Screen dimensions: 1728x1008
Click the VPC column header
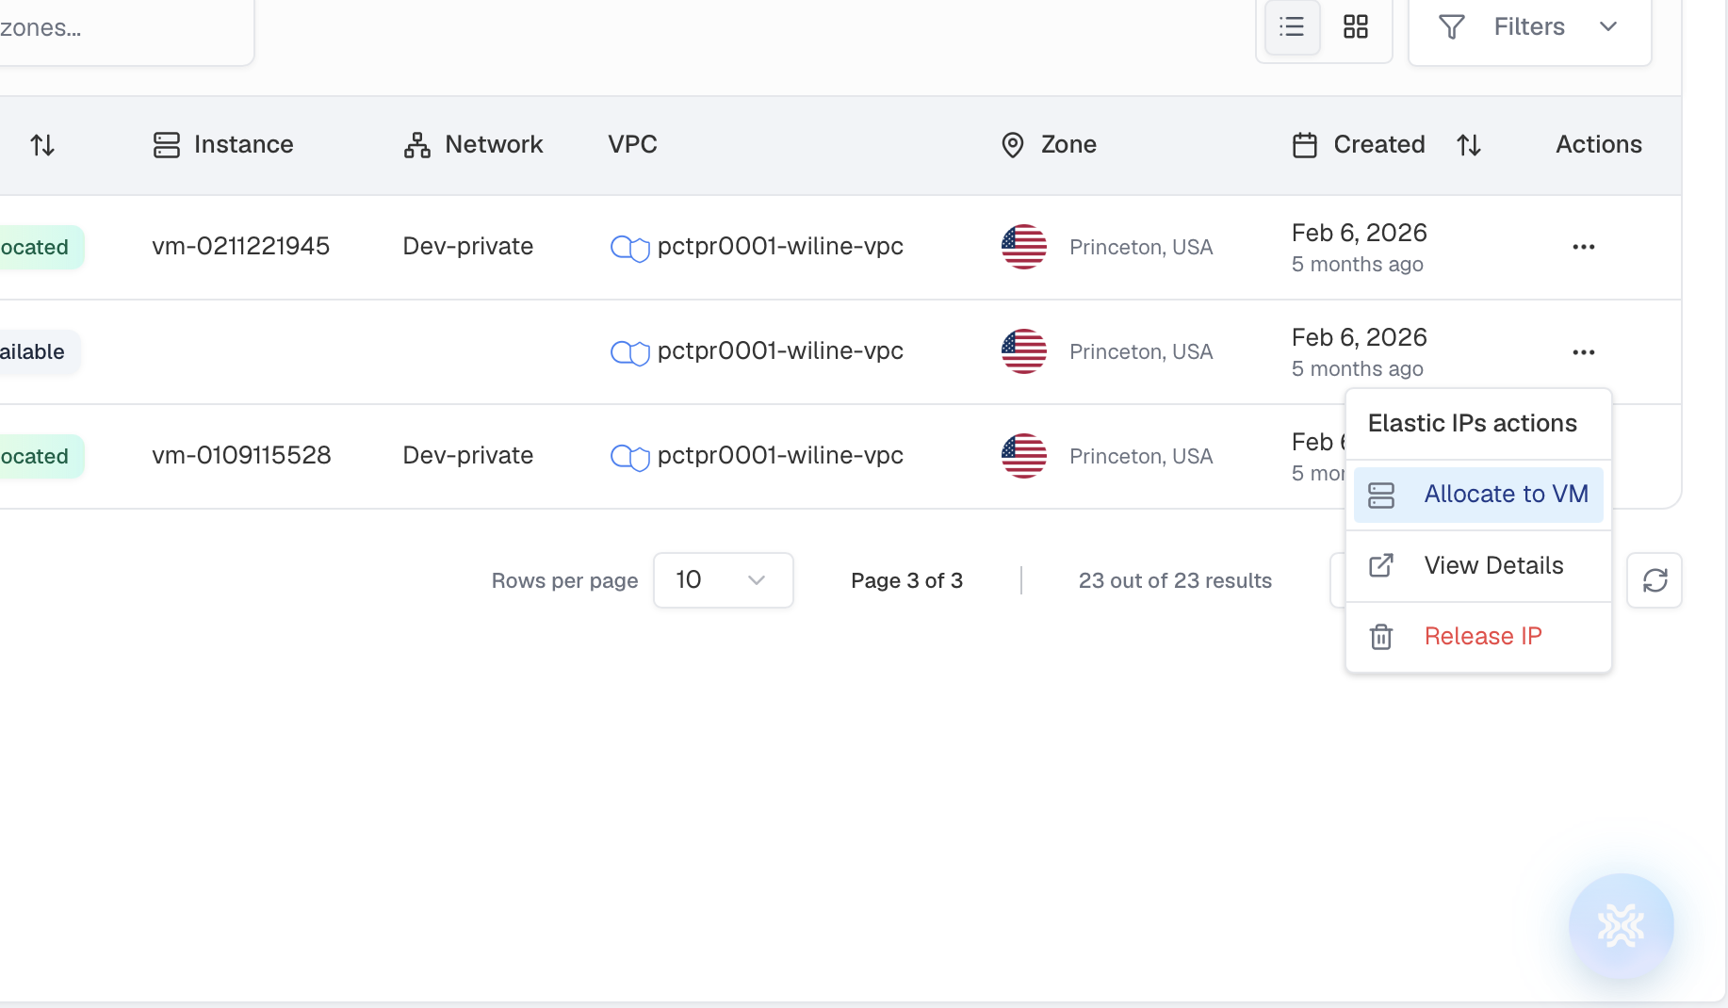633,144
